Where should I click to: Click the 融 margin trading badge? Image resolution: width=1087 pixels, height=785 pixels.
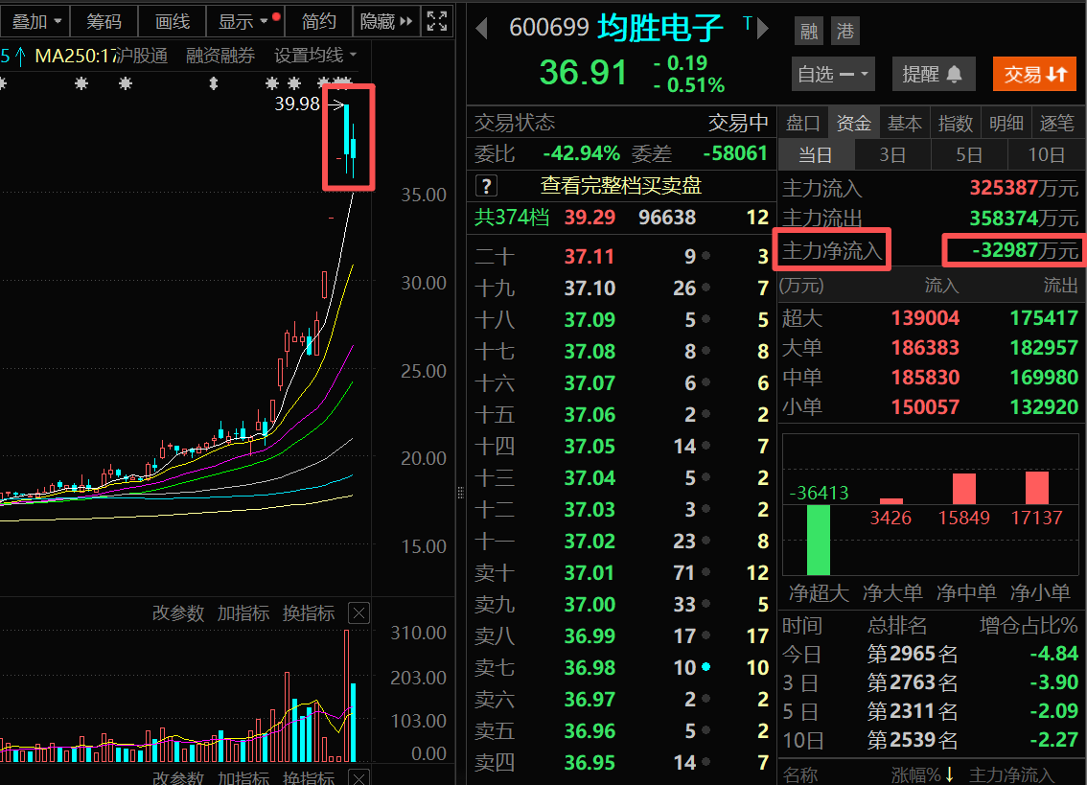(809, 31)
